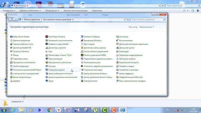Open Viber from the taskbar

68,110
